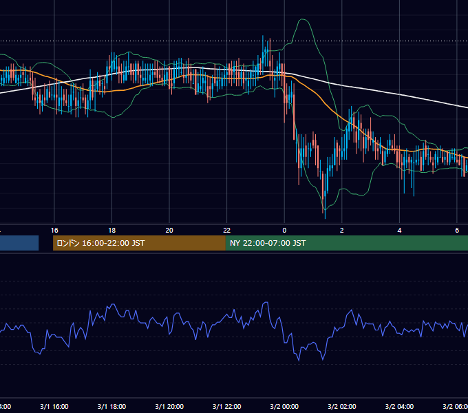Screen dimensions: 468x413
Task: Click the 3/1 18:00 timestamp on indicator axis
Action: point(112,407)
